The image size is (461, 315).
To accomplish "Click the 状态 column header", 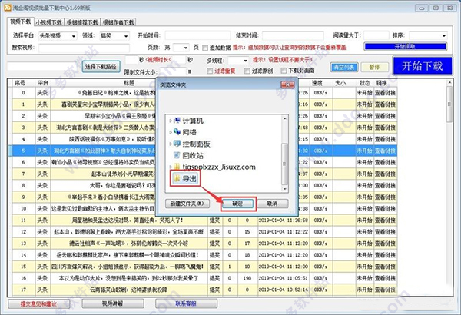I will tap(364, 83).
